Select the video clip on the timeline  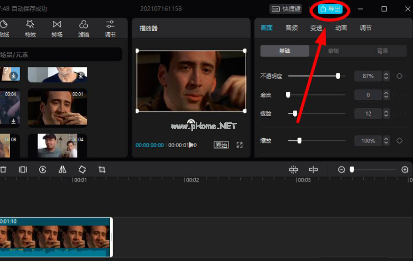click(x=56, y=237)
